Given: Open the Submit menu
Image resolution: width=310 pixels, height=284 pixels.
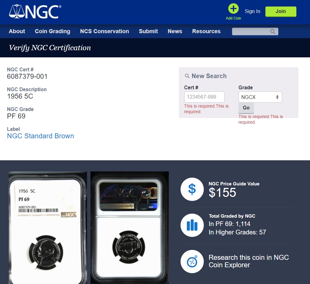Looking at the screenshot, I should [x=148, y=31].
